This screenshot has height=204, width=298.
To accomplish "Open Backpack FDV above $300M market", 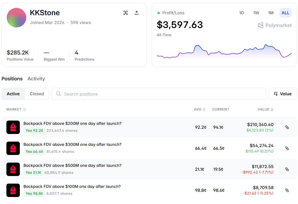I will (x=72, y=144).
